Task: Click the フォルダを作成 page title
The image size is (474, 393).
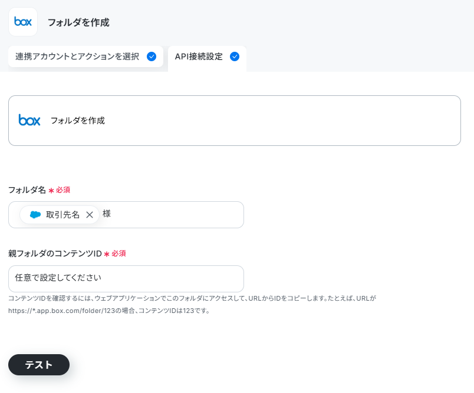Action: (x=78, y=22)
